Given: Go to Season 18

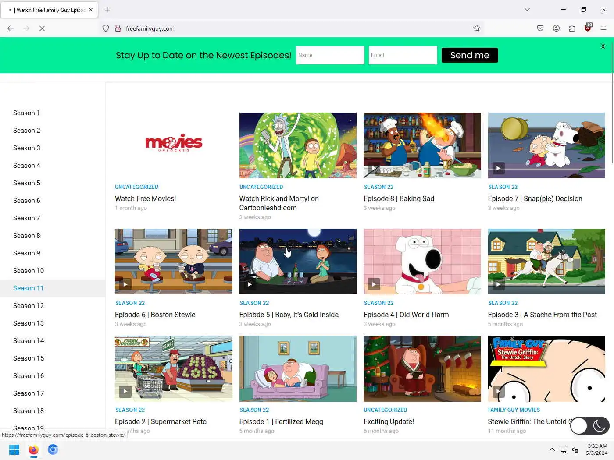Looking at the screenshot, I should coord(29,411).
